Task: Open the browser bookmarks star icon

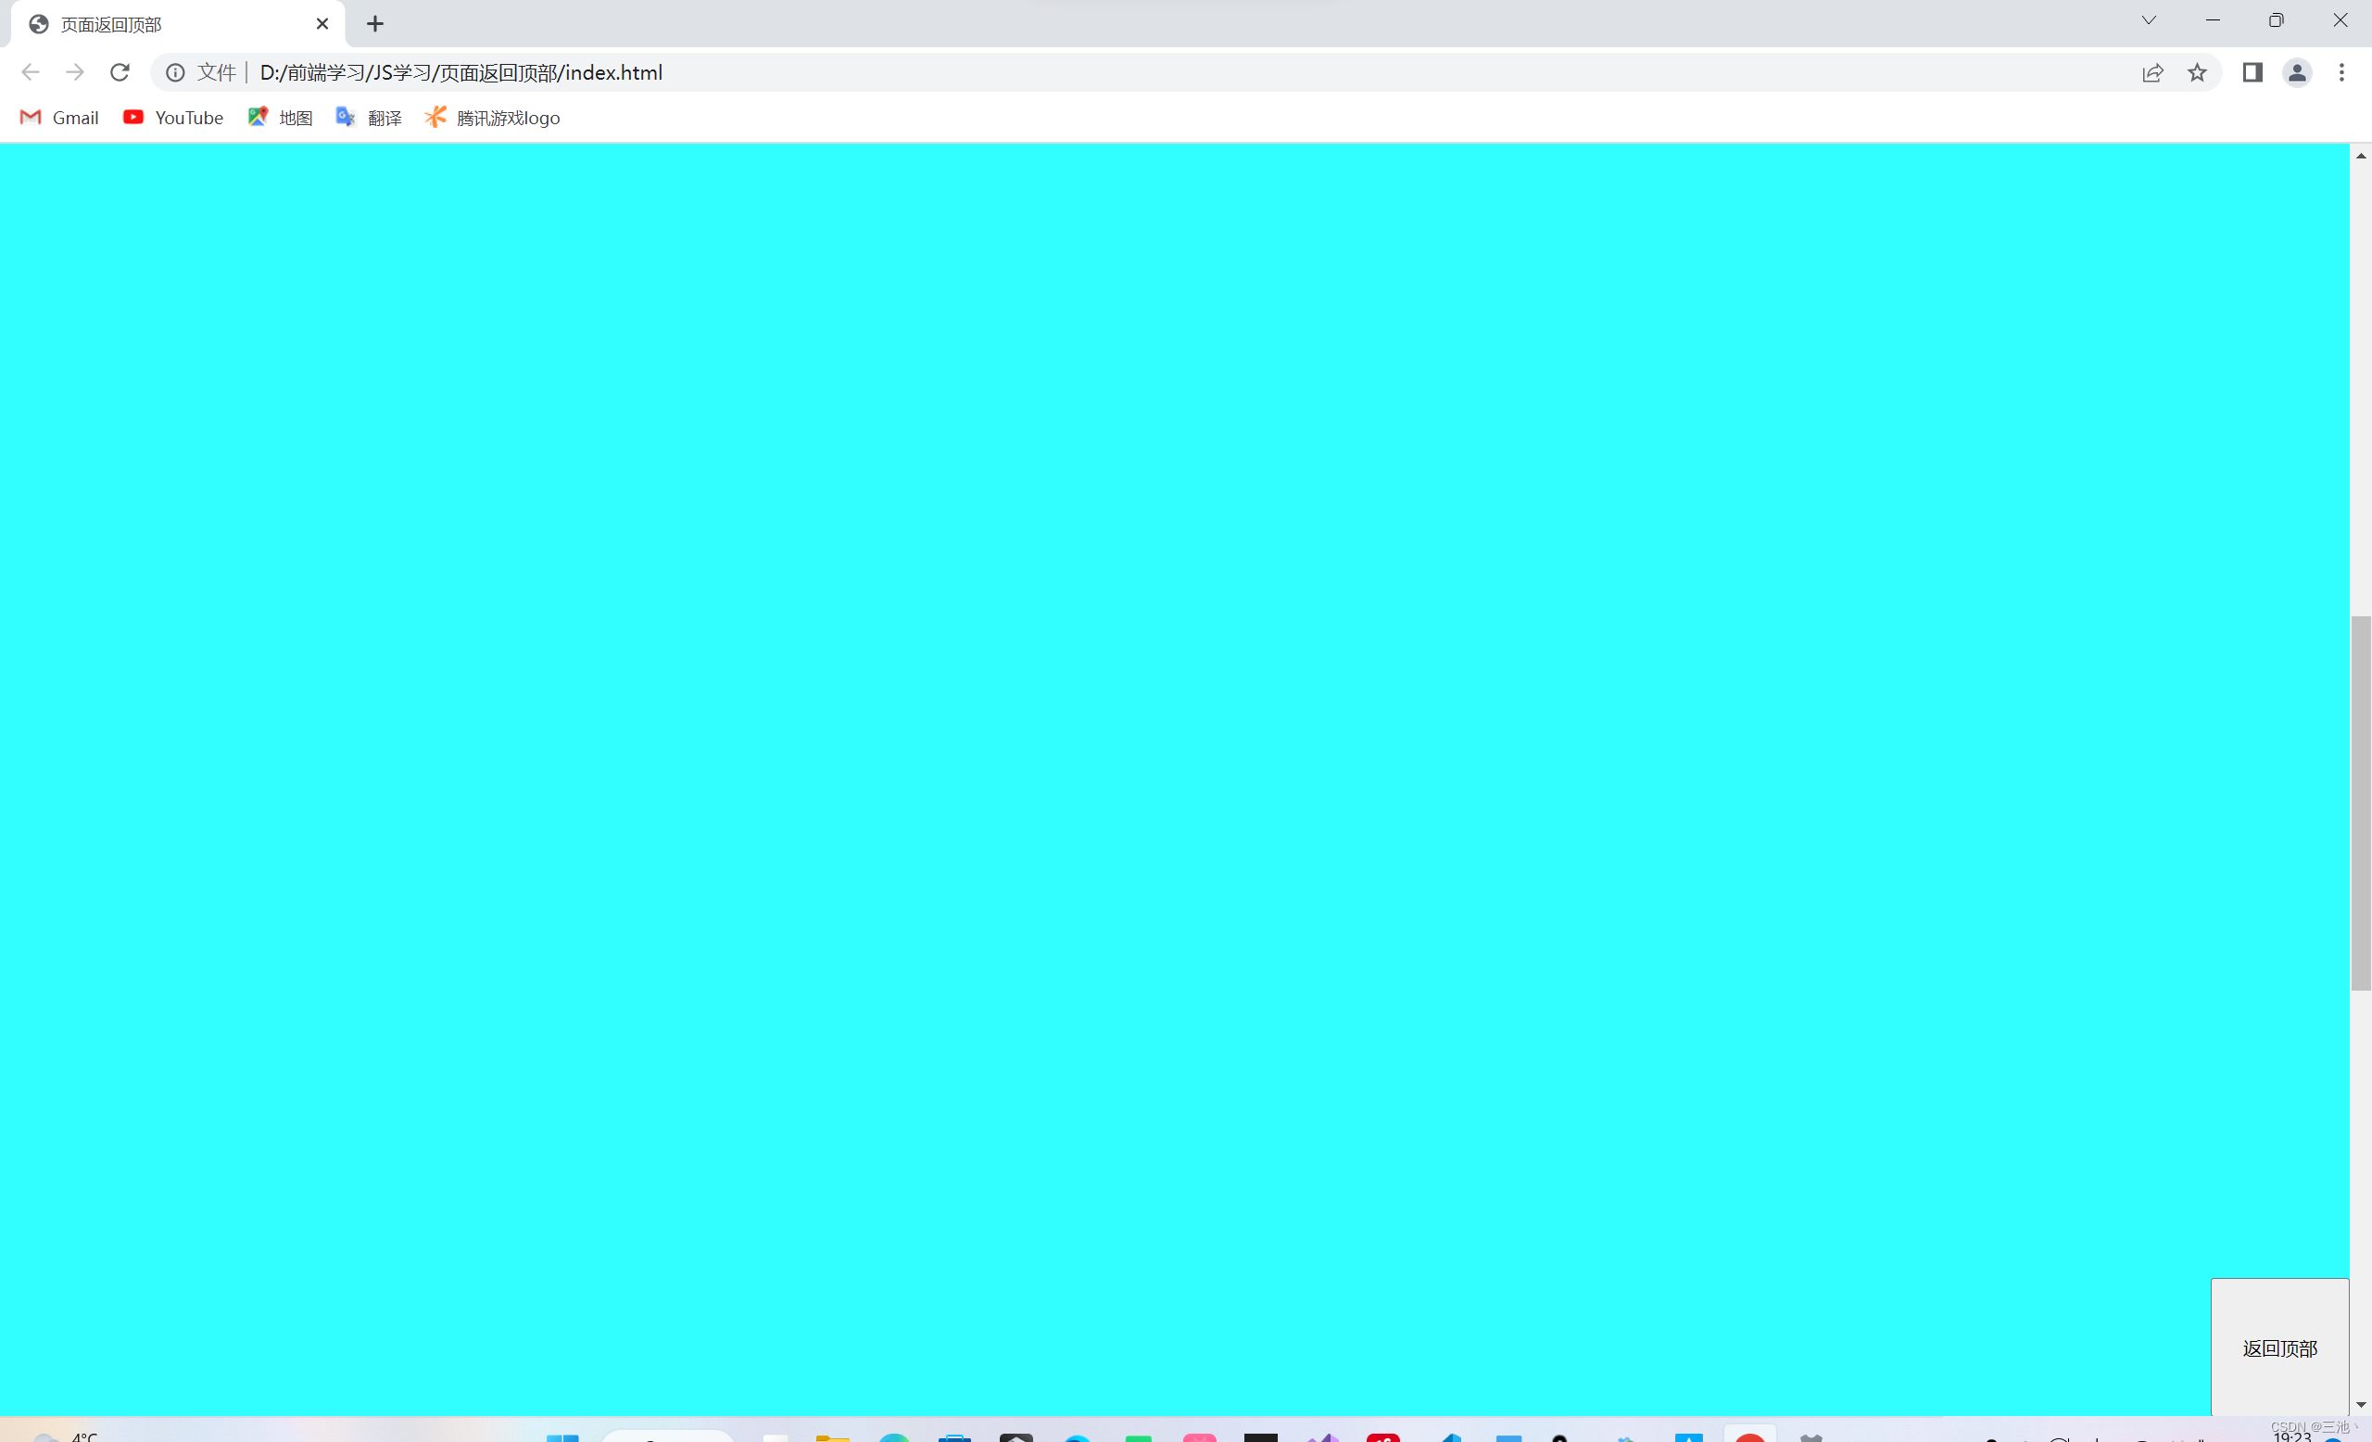Action: (x=2198, y=71)
